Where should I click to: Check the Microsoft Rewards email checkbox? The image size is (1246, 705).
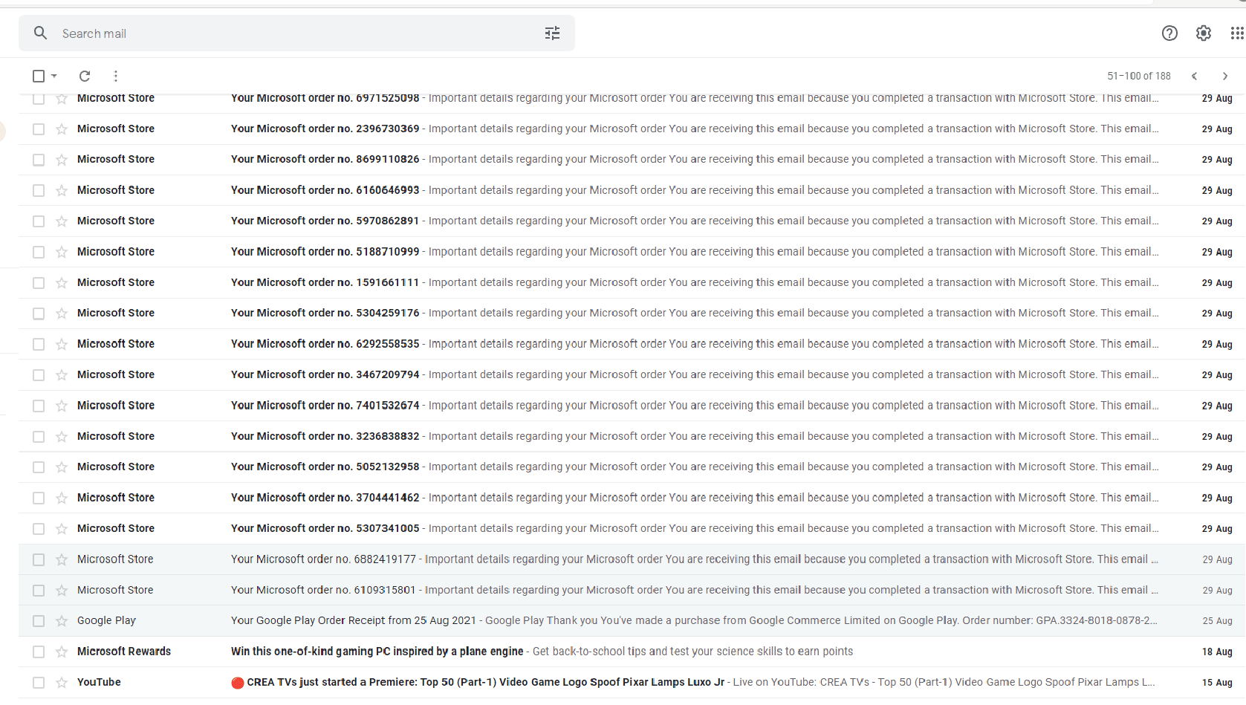[x=39, y=652]
